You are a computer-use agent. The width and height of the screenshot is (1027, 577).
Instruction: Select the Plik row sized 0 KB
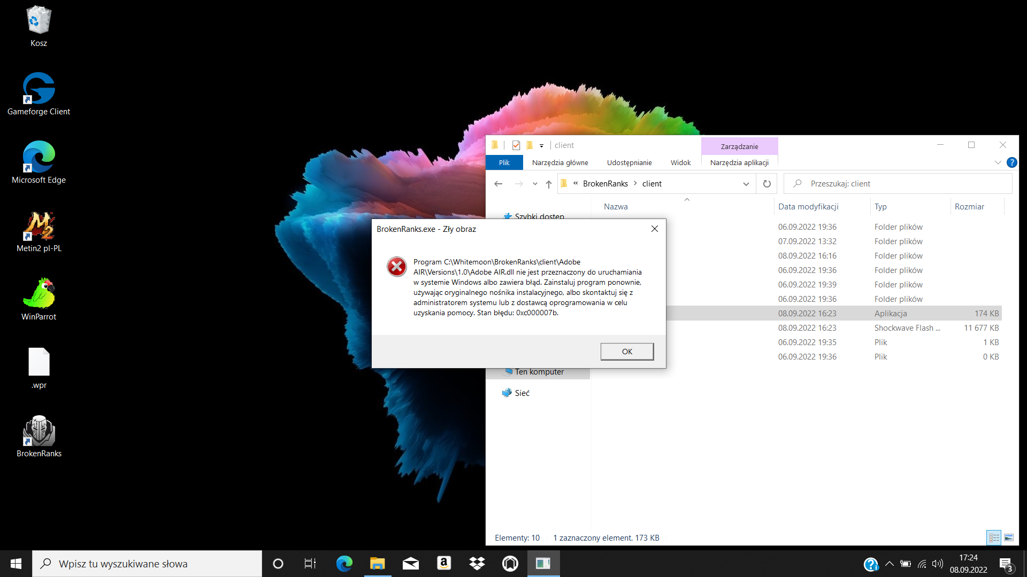pyautogui.click(x=833, y=357)
